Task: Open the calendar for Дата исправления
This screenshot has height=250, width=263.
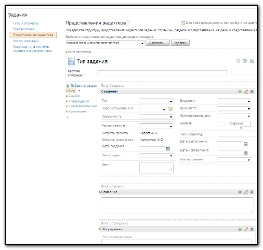Action: click(x=246, y=153)
